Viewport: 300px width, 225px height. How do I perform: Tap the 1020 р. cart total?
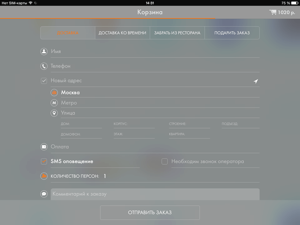click(x=287, y=12)
